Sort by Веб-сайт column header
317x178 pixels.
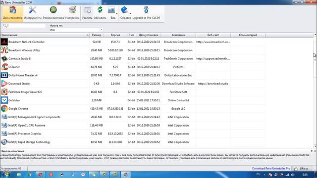213,35
